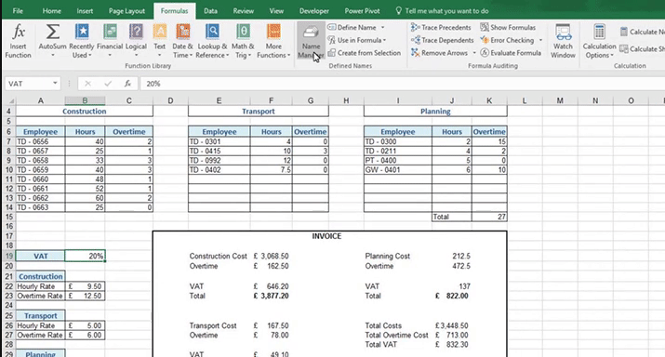The height and width of the screenshot is (357, 665).
Task: Switch to the Page Layout tab
Action: pos(126,11)
